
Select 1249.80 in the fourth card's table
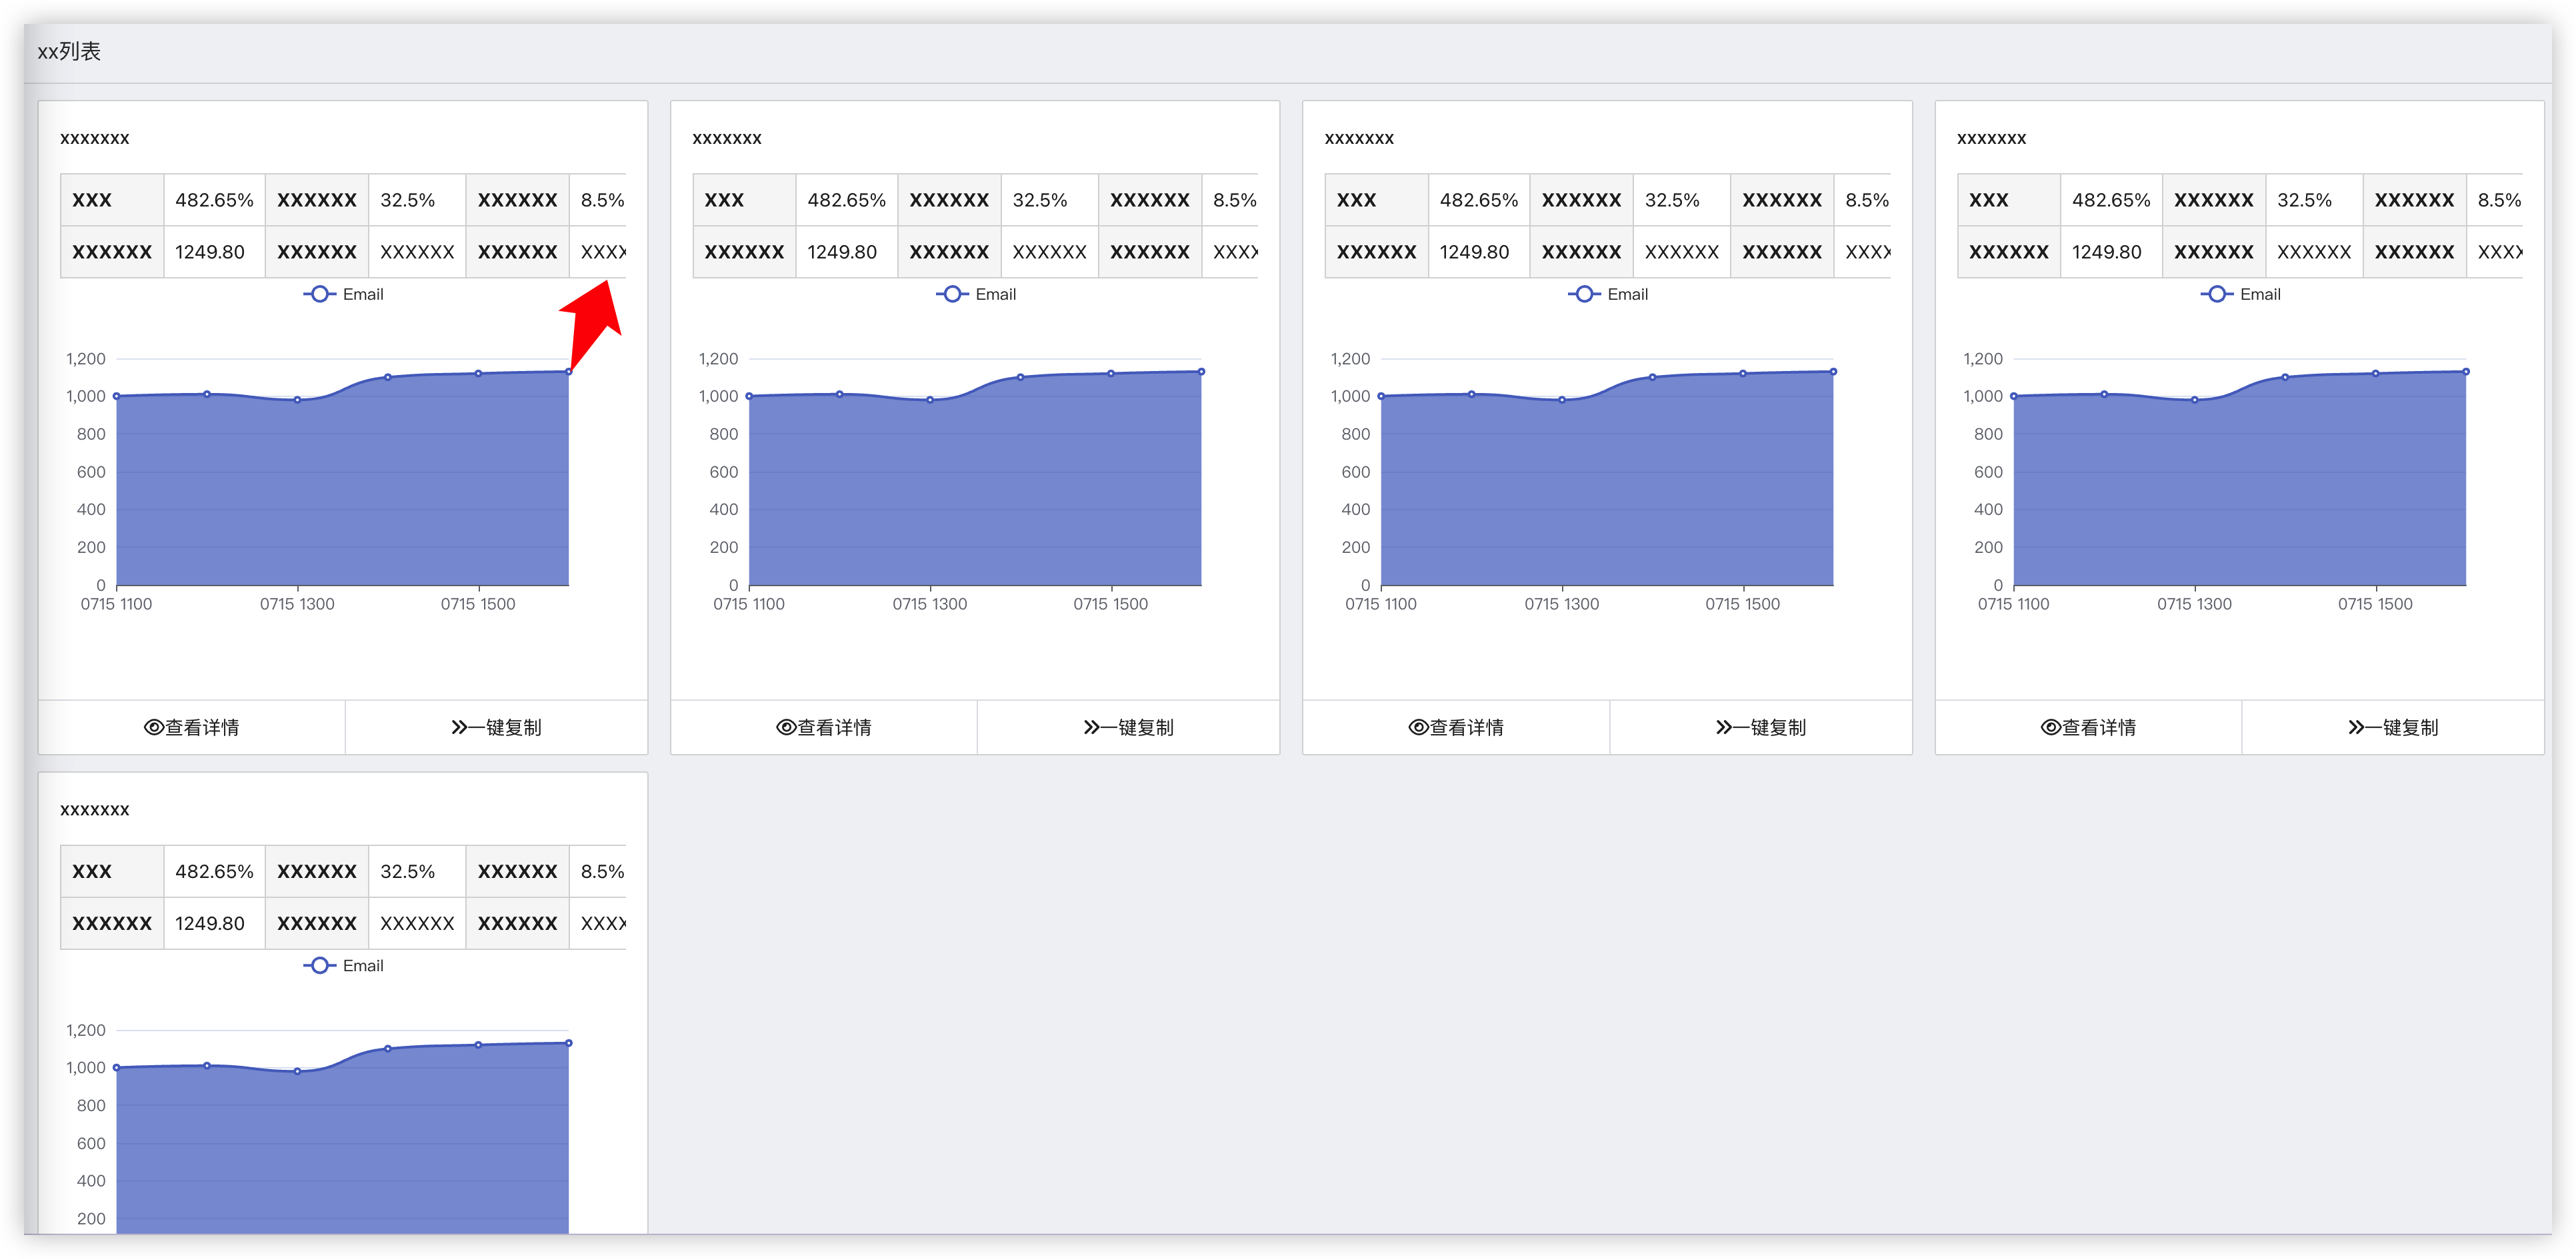tap(2107, 252)
